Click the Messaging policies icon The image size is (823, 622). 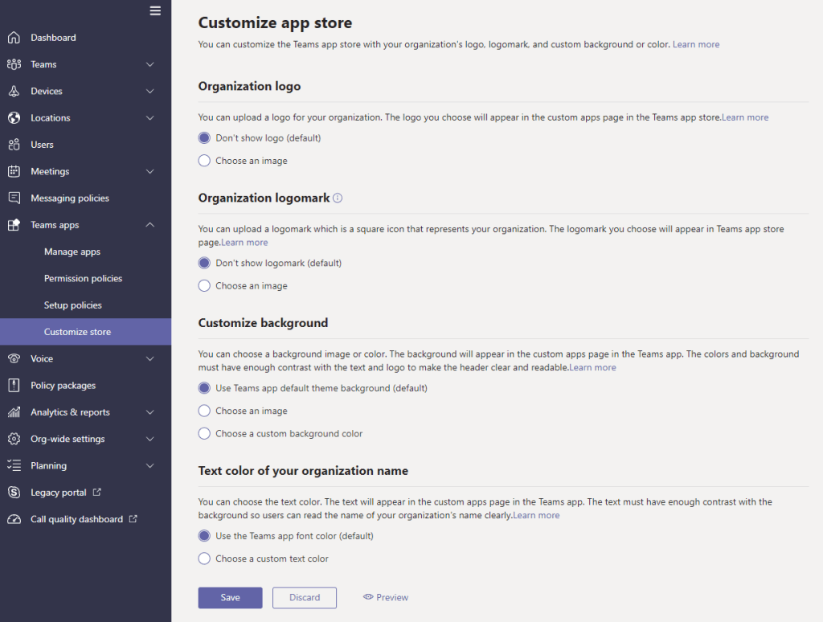14,198
